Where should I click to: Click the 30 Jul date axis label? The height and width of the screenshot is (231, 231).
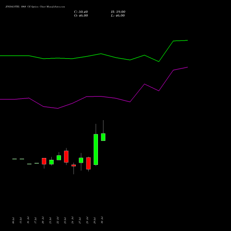pos(102,220)
